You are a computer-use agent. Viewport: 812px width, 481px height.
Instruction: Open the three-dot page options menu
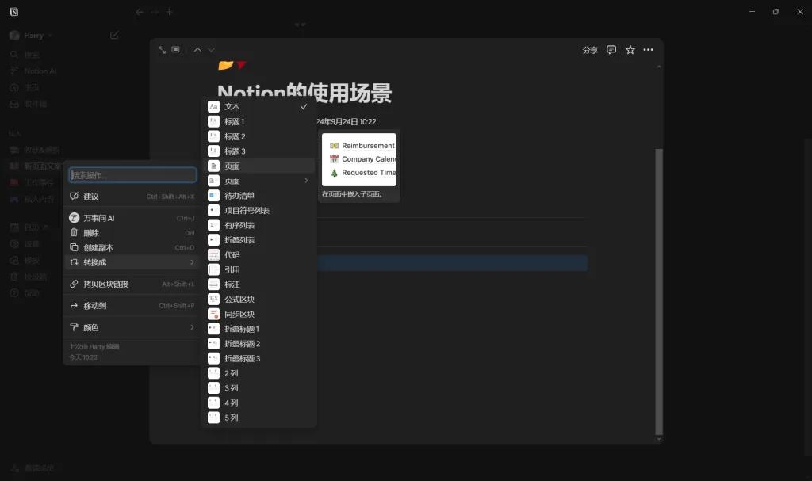(x=649, y=50)
